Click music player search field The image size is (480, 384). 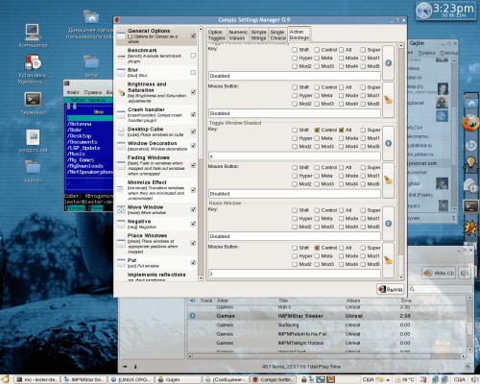tap(441, 289)
